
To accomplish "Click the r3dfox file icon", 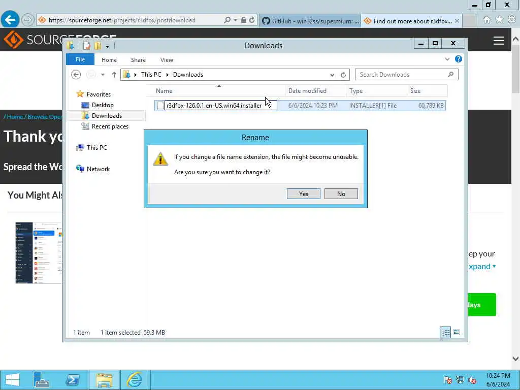I will (160, 106).
